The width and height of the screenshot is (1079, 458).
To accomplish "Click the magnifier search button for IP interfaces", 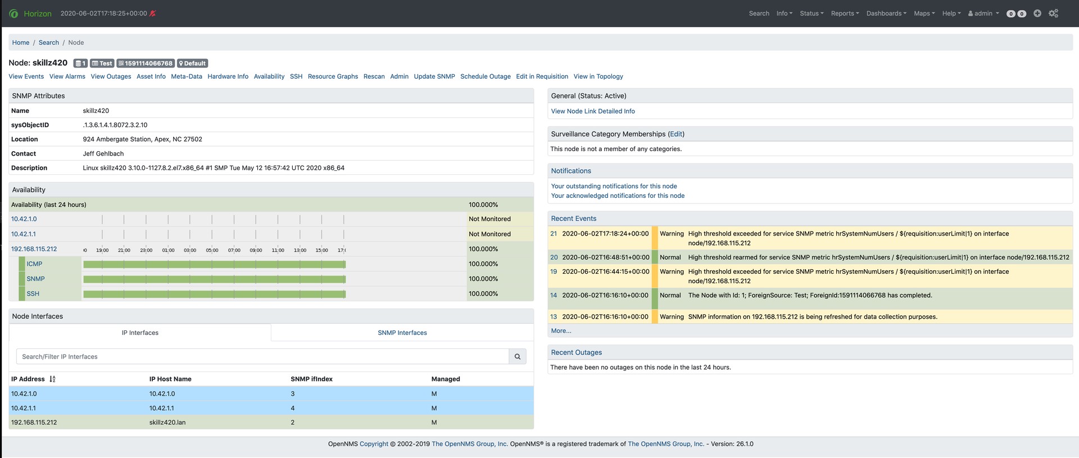I will coord(518,356).
